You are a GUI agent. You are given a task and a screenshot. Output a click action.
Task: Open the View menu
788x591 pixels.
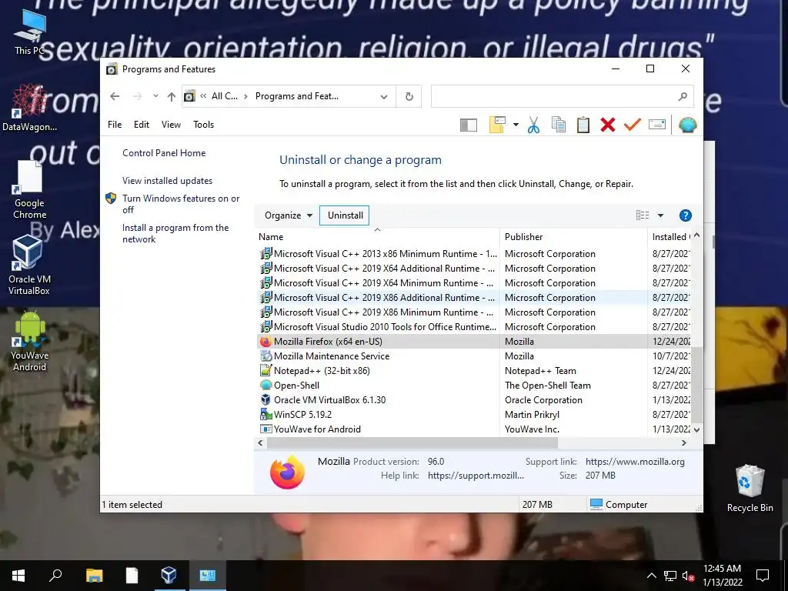171,125
